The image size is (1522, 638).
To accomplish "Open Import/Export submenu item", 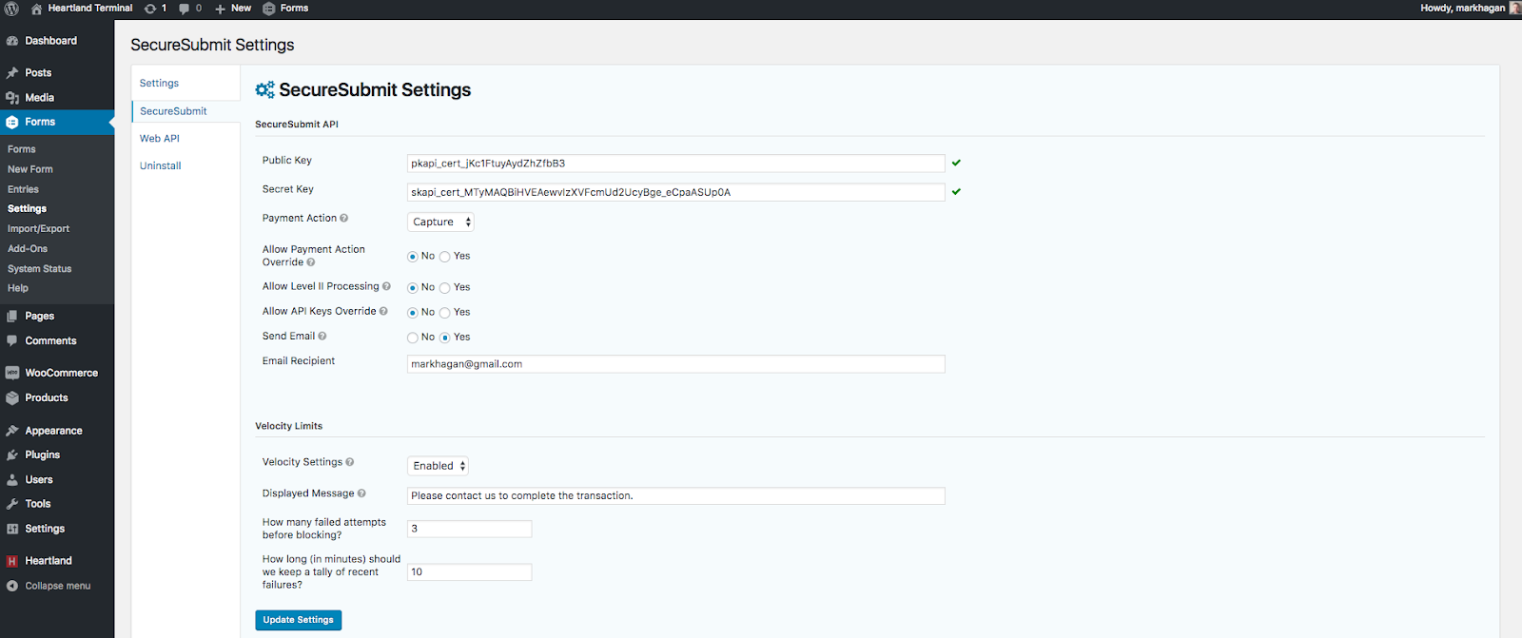I will click(x=38, y=229).
